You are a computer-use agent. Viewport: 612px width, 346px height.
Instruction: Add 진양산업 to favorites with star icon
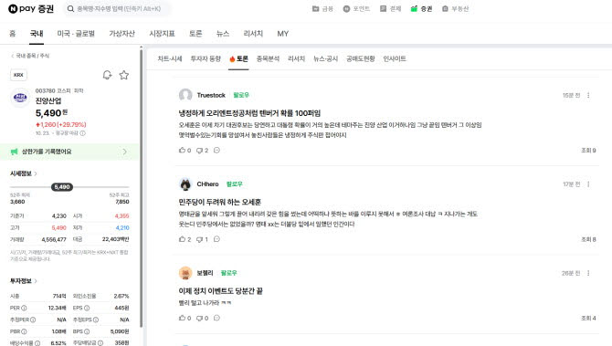[x=124, y=75]
